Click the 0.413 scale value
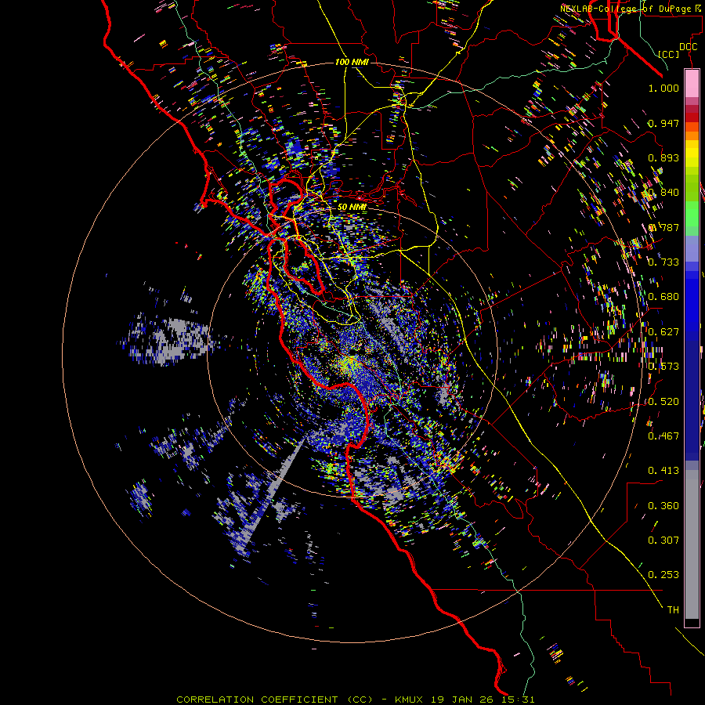This screenshot has height=705, width=705. coord(663,470)
